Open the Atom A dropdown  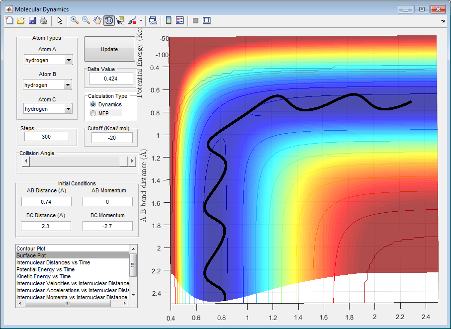[69, 60]
